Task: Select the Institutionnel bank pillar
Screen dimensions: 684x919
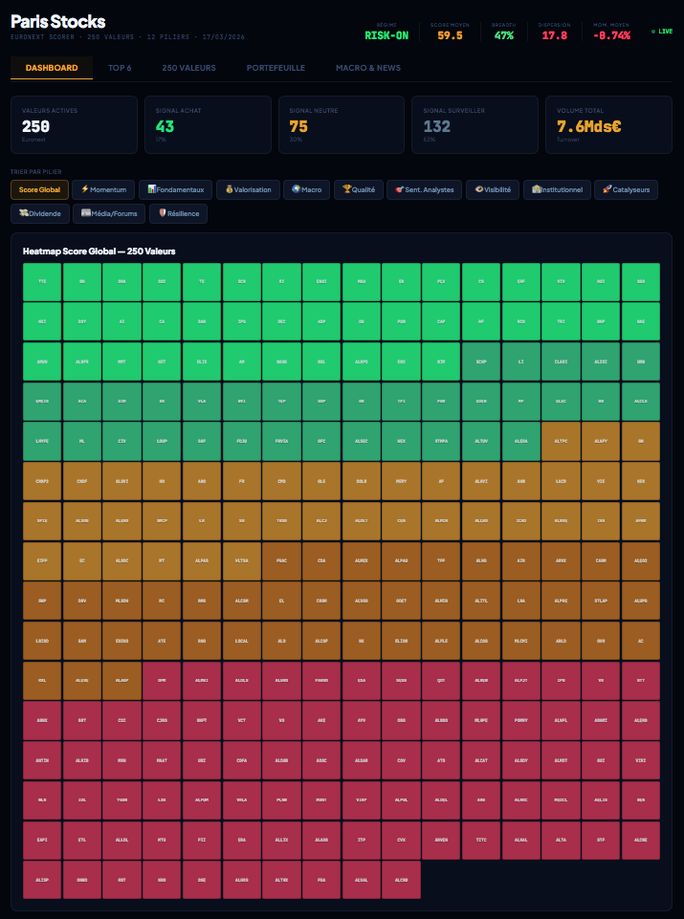Action: pyautogui.click(x=557, y=190)
